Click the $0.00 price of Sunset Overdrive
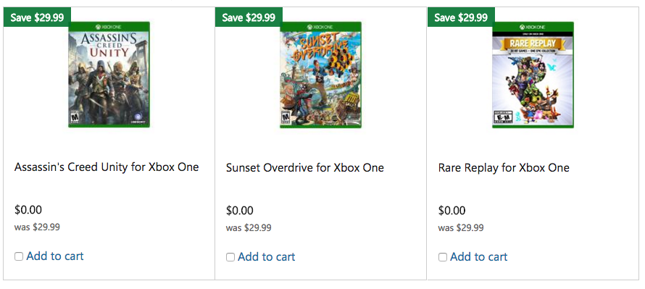 pos(240,211)
